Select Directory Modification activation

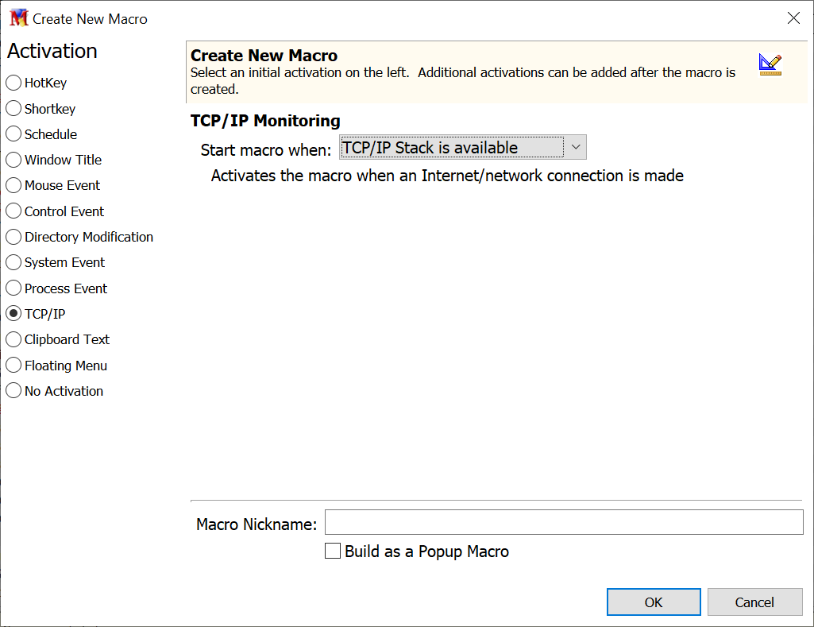click(14, 237)
